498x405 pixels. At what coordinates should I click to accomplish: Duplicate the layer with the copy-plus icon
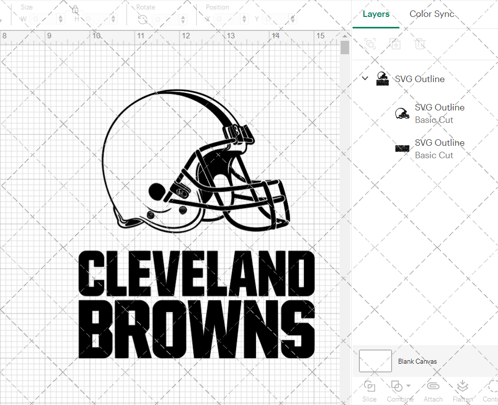click(x=395, y=44)
